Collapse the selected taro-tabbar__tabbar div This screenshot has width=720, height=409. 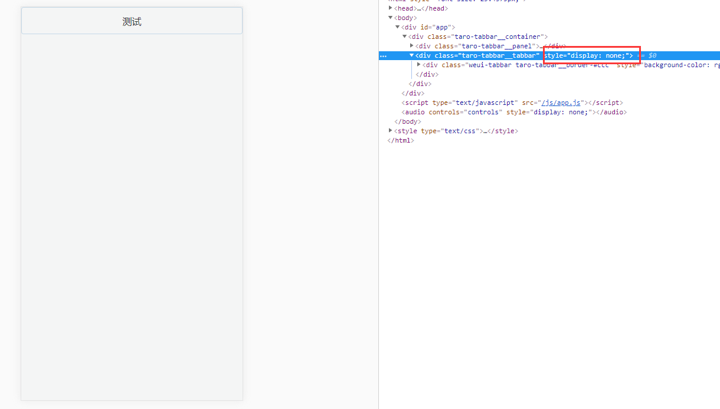click(x=411, y=55)
